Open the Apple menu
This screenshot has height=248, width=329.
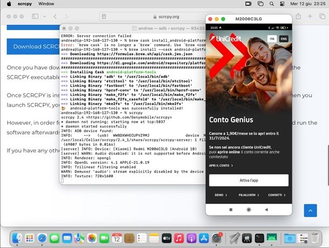[x=9, y=4]
